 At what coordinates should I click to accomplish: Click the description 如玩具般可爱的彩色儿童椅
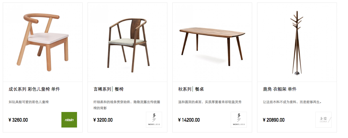pos(29,102)
